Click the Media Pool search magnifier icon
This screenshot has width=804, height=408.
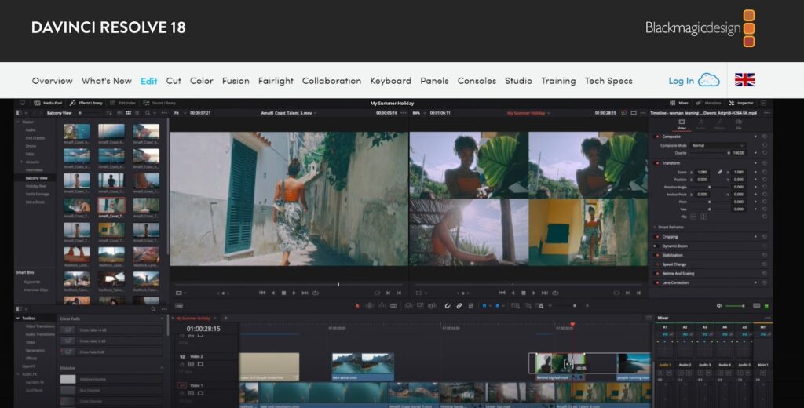click(x=148, y=113)
